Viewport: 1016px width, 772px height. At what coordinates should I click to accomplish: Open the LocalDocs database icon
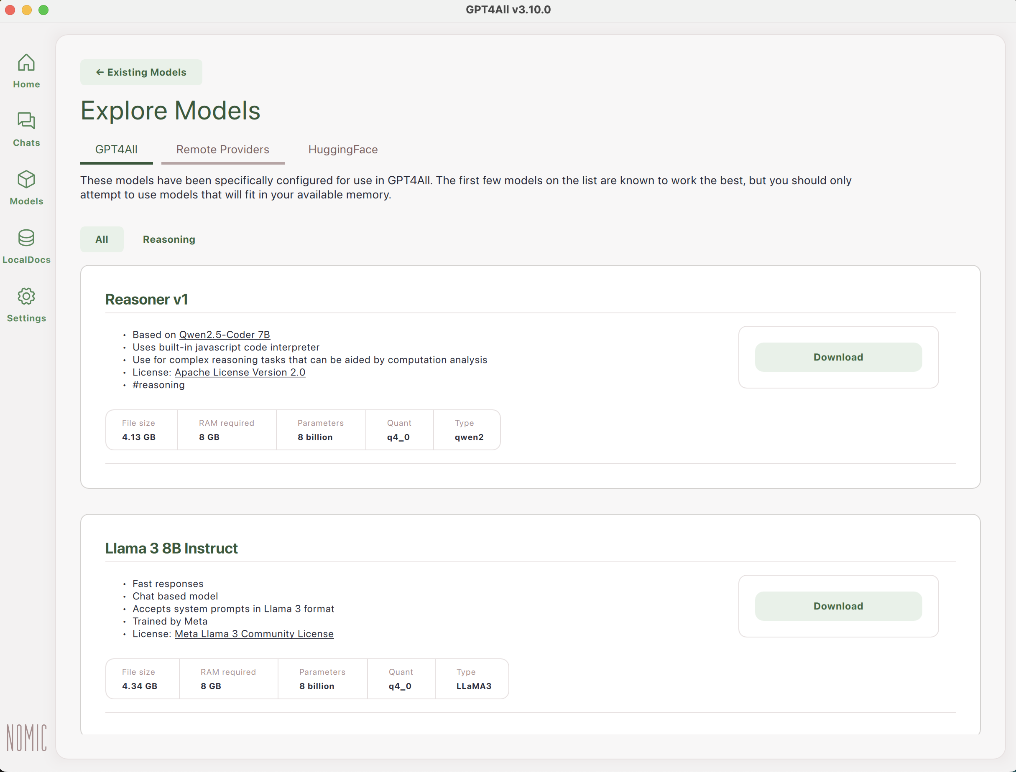tap(26, 238)
